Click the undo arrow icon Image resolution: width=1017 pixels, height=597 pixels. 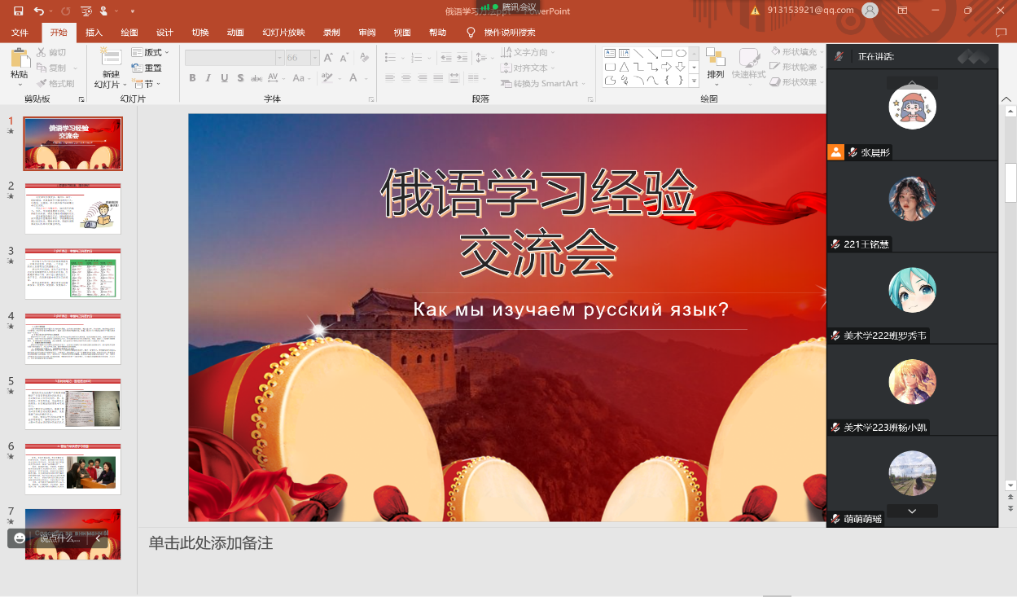click(39, 11)
